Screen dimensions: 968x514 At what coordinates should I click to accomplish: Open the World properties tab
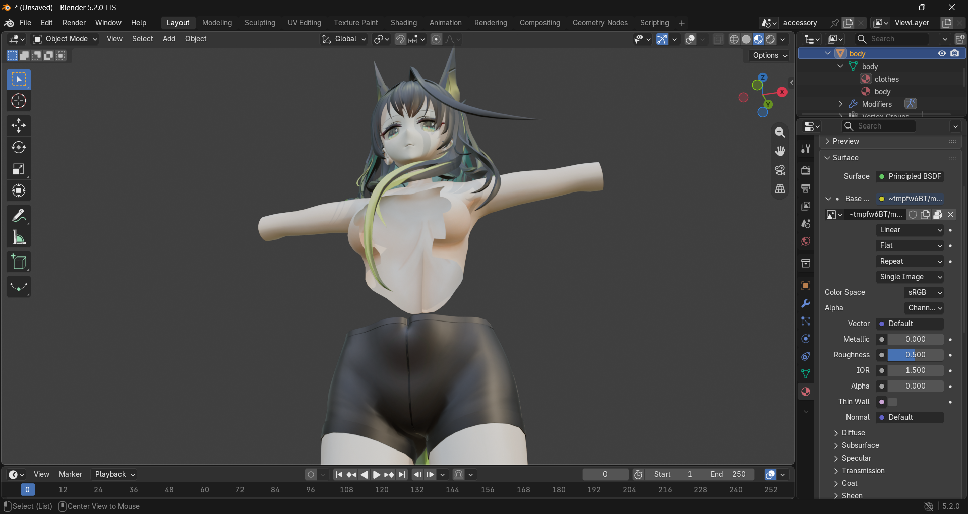click(806, 242)
